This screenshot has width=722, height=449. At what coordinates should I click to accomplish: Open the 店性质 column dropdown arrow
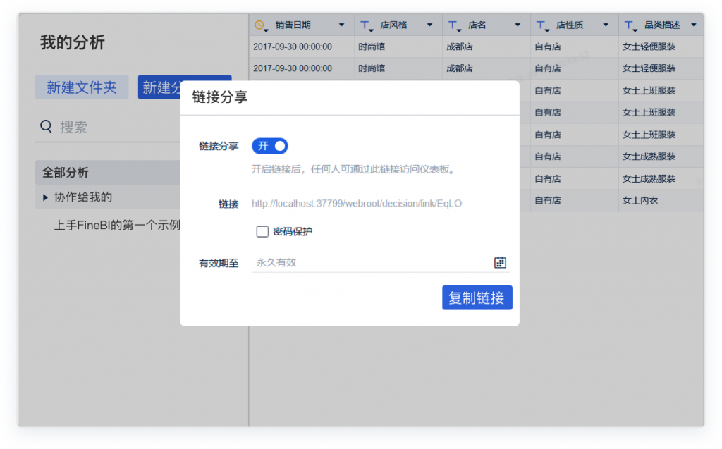click(606, 25)
